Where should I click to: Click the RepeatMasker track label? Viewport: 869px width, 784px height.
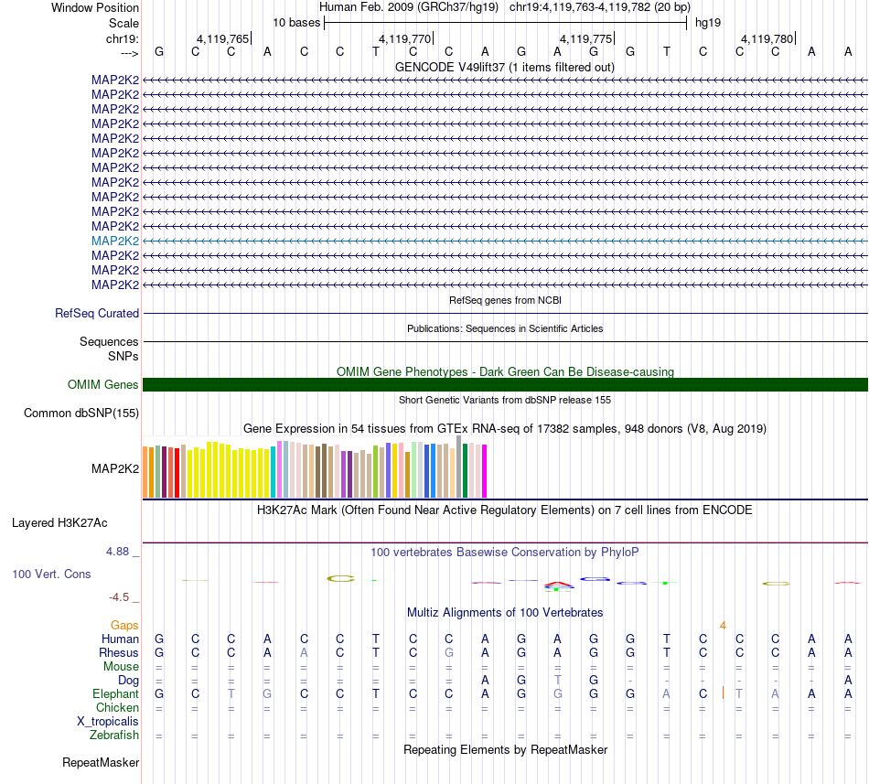[101, 762]
